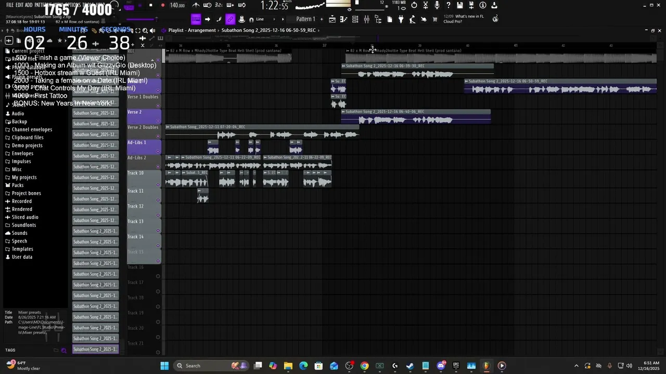Select the User data browser entry
This screenshot has width=666, height=374.
pos(22,257)
